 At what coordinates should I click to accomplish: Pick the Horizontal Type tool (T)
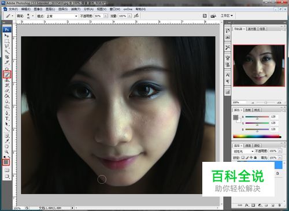[x=7, y=119]
